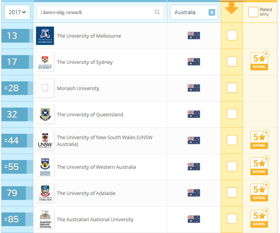Click the search magnifier icon
The width and height of the screenshot is (280, 233).
[x=157, y=12]
